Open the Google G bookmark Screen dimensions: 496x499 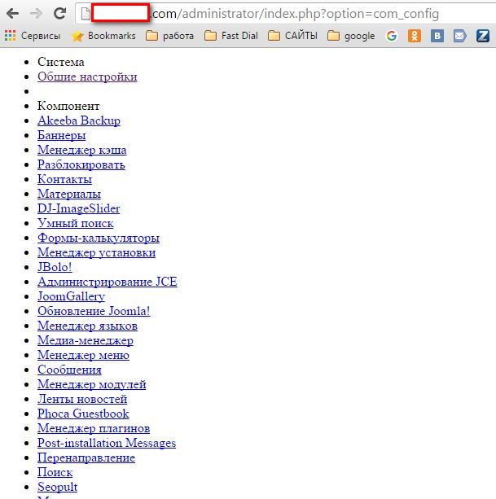click(x=392, y=36)
